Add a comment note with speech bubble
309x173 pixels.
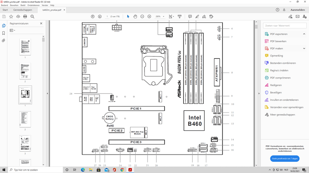pyautogui.click(x=190, y=17)
